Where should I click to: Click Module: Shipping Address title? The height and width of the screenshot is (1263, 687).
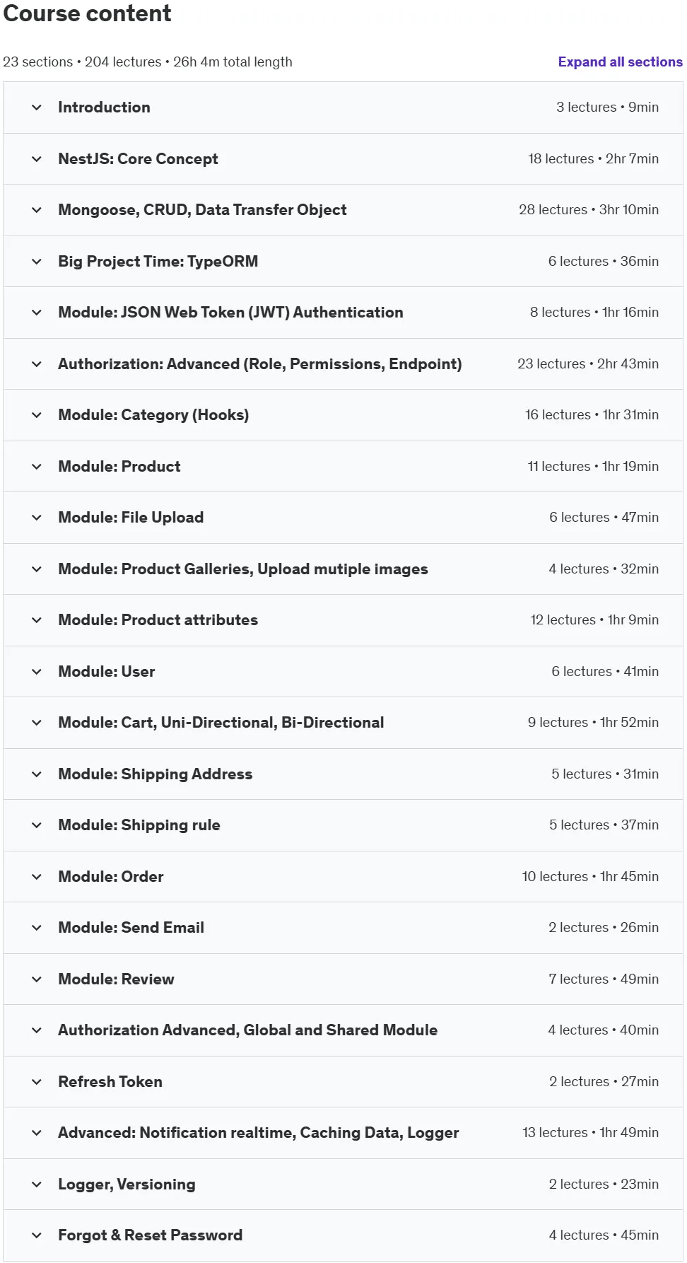coord(155,774)
